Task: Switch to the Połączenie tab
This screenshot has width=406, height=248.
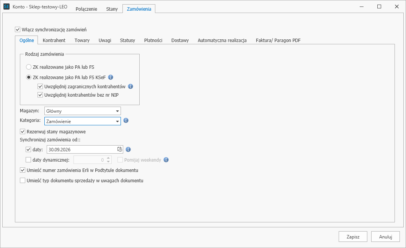Action: (x=86, y=9)
